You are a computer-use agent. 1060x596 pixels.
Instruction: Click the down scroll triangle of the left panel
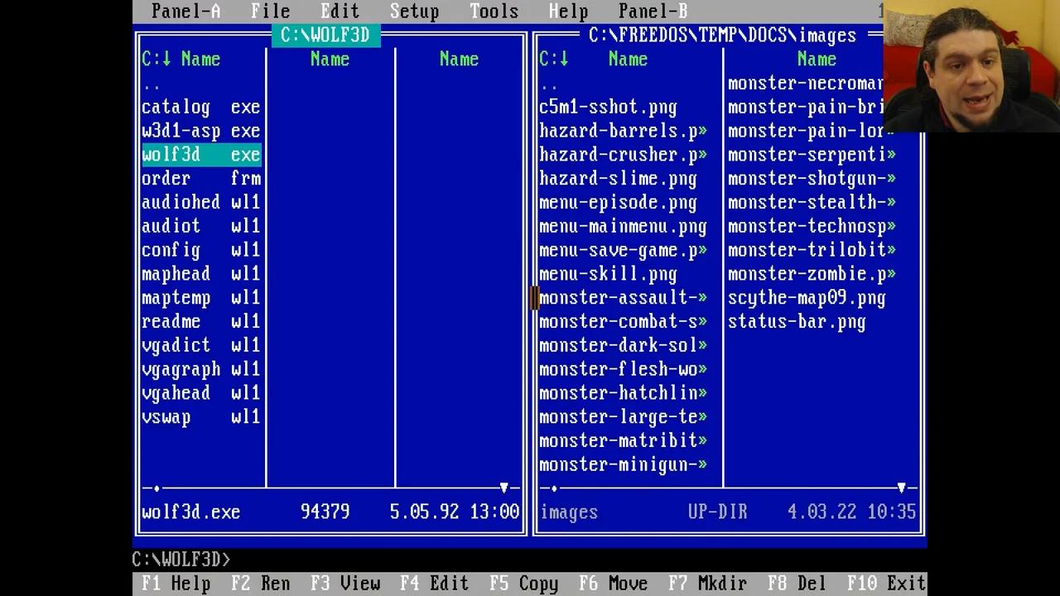tap(503, 488)
